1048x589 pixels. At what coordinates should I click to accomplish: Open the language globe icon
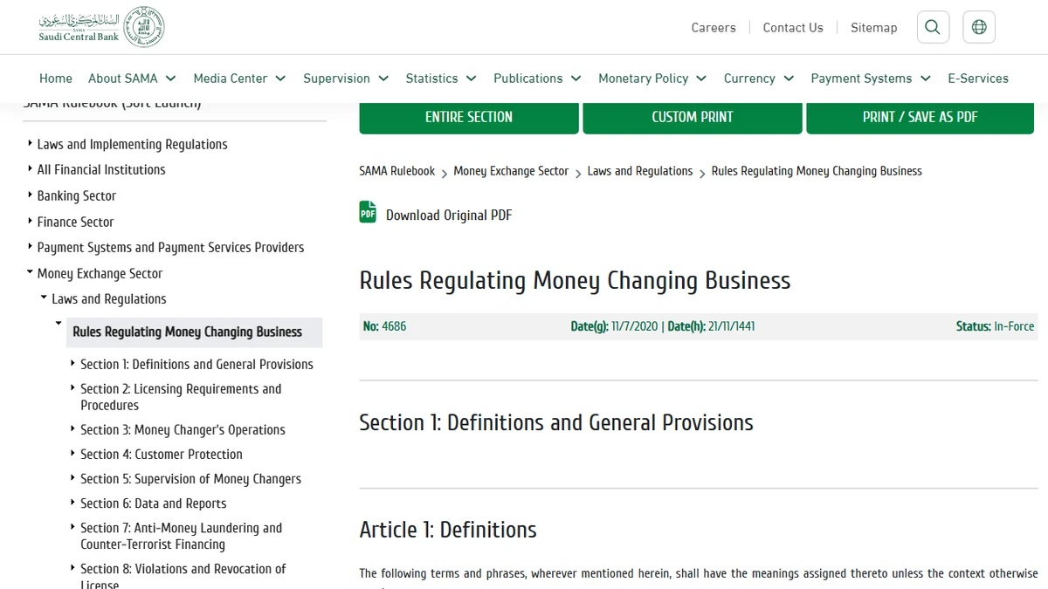979,27
